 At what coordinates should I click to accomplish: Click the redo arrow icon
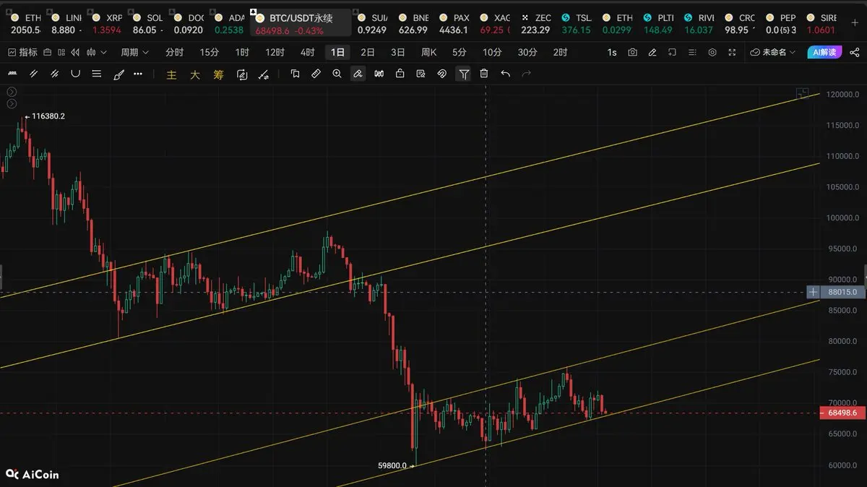pyautogui.click(x=526, y=74)
